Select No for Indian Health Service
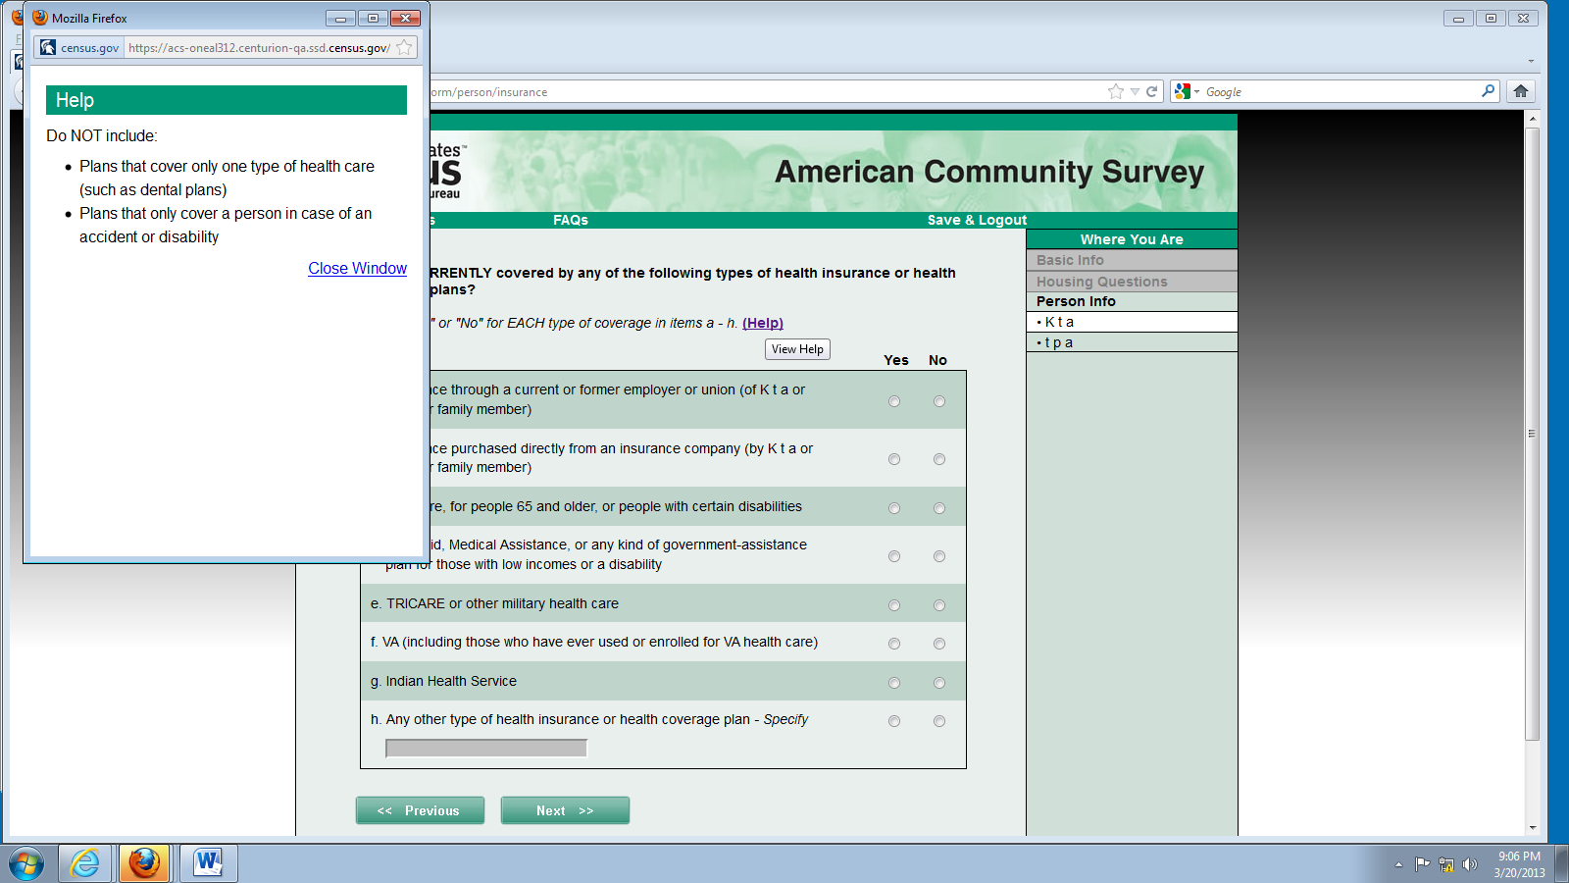1569x883 pixels. (x=939, y=683)
